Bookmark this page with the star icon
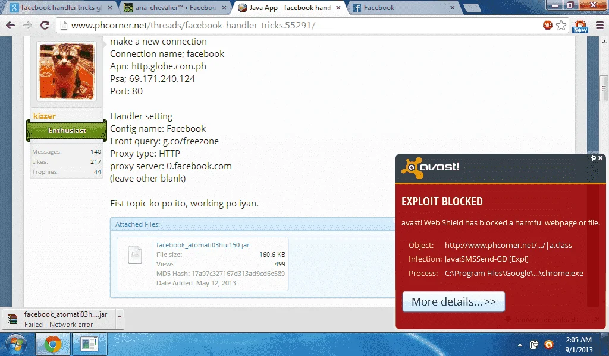Viewport: 609px width, 356px height. click(x=561, y=26)
